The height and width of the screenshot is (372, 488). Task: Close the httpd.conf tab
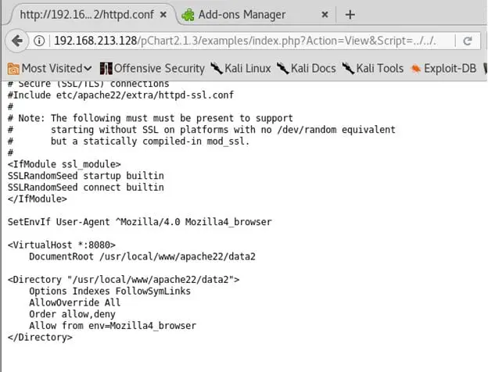[x=164, y=14]
